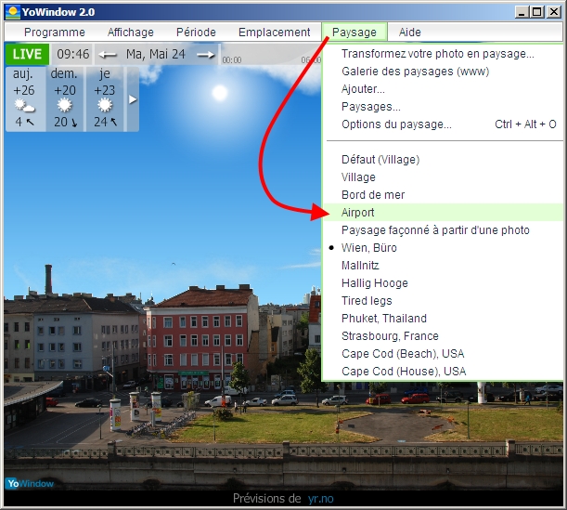The image size is (567, 510).
Task: Open Options du paysage...
Action: [x=443, y=124]
